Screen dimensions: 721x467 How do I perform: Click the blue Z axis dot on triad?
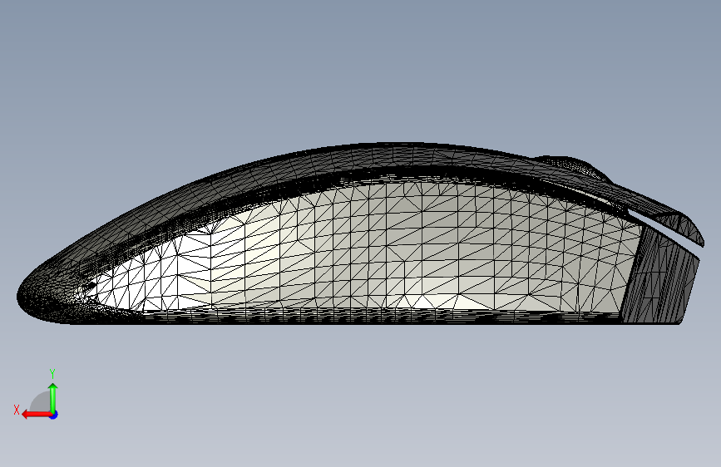coord(54,415)
